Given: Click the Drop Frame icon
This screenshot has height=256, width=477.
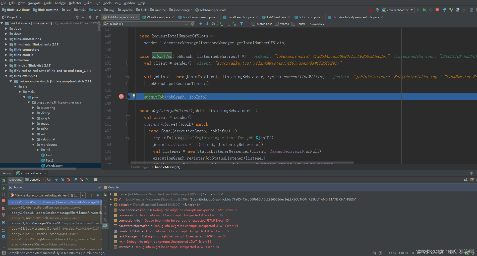Looking at the screenshot, I should 82,180.
